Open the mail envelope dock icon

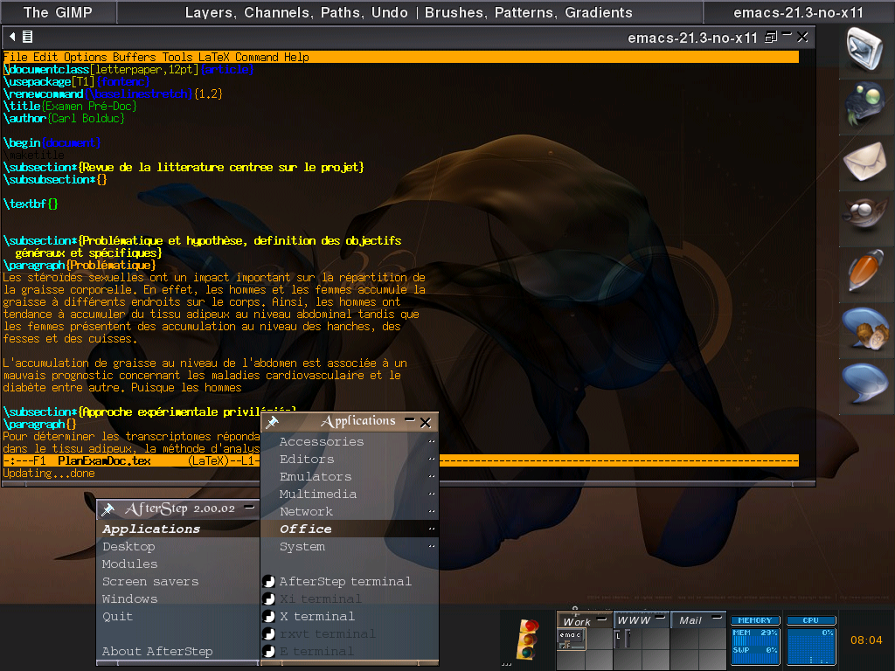tap(865, 162)
